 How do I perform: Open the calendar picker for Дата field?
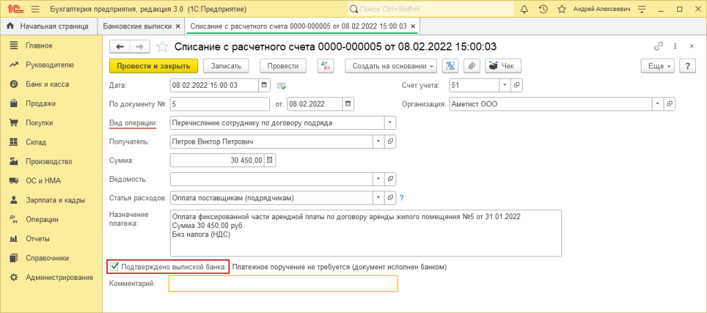click(264, 85)
